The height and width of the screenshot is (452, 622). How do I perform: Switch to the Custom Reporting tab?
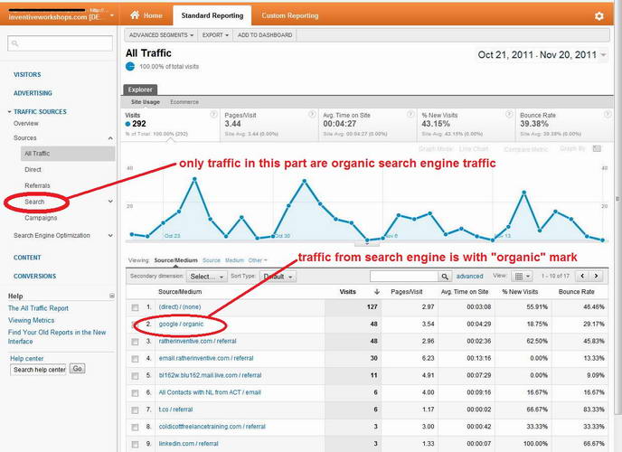tap(289, 16)
